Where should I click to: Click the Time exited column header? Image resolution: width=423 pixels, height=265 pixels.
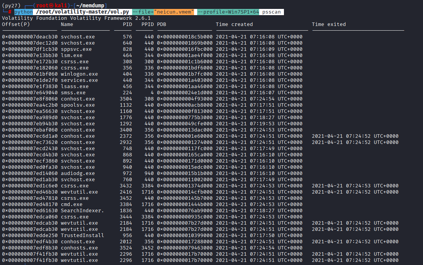coord(329,24)
